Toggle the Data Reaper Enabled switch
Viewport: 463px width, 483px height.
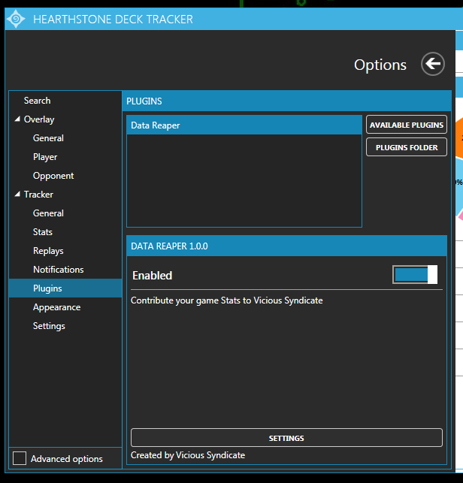(415, 274)
